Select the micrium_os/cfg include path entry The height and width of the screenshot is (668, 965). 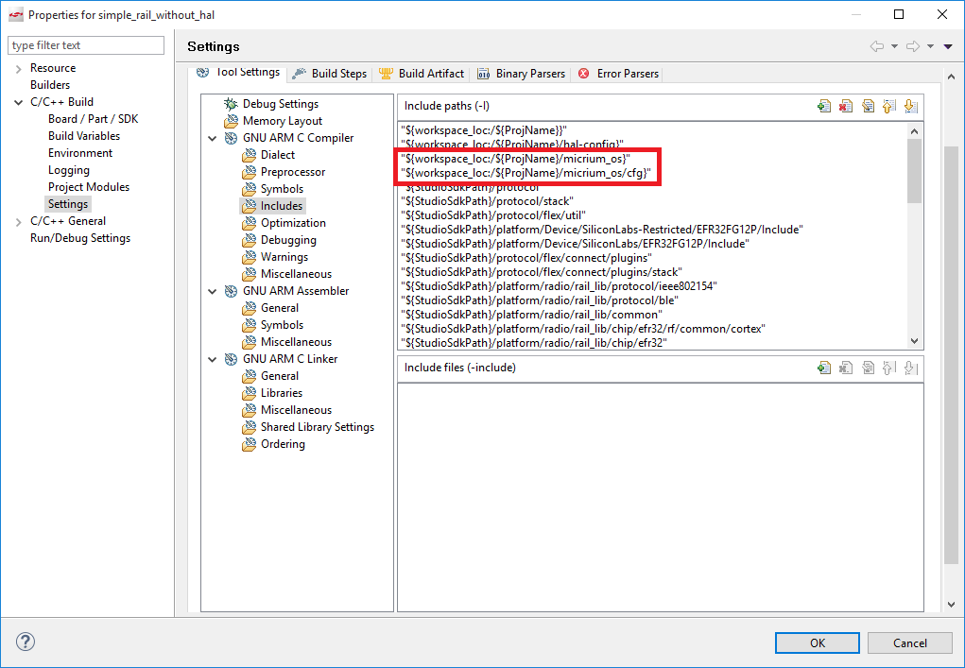pyautogui.click(x=526, y=173)
